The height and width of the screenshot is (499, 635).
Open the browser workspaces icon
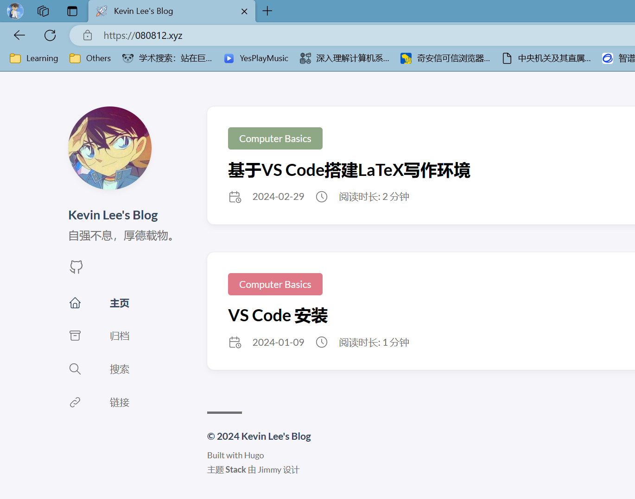pos(43,11)
